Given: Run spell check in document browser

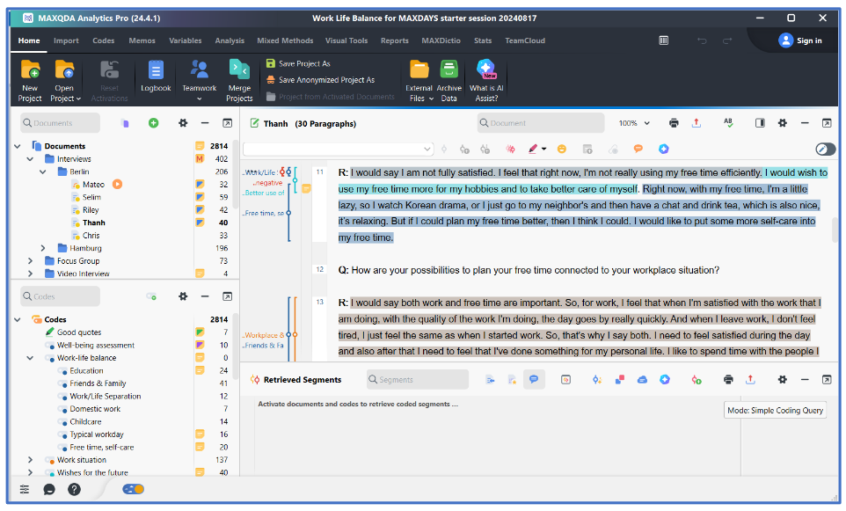Looking at the screenshot, I should pyautogui.click(x=728, y=123).
